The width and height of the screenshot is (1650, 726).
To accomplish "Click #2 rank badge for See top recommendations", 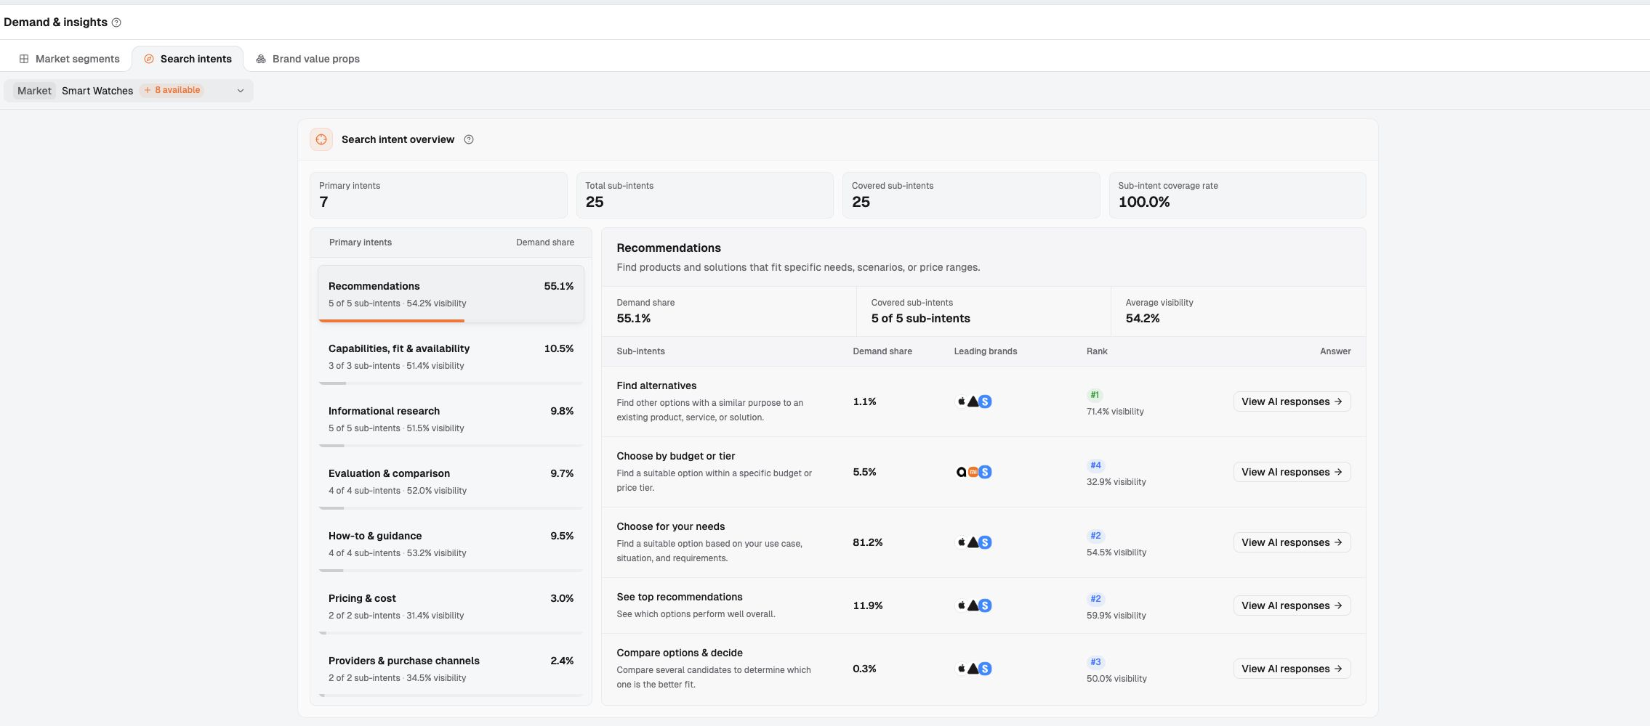I will pyautogui.click(x=1095, y=599).
